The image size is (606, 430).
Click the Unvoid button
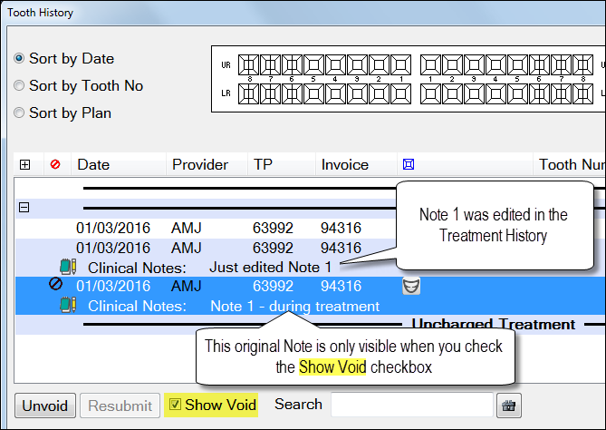click(45, 406)
